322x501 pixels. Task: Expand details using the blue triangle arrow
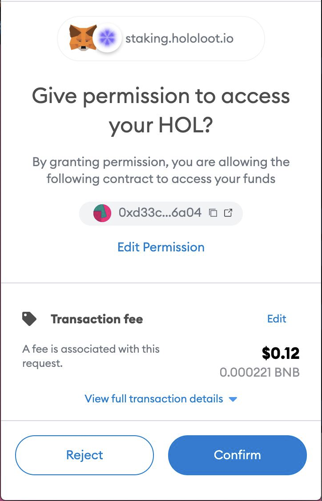point(233,399)
